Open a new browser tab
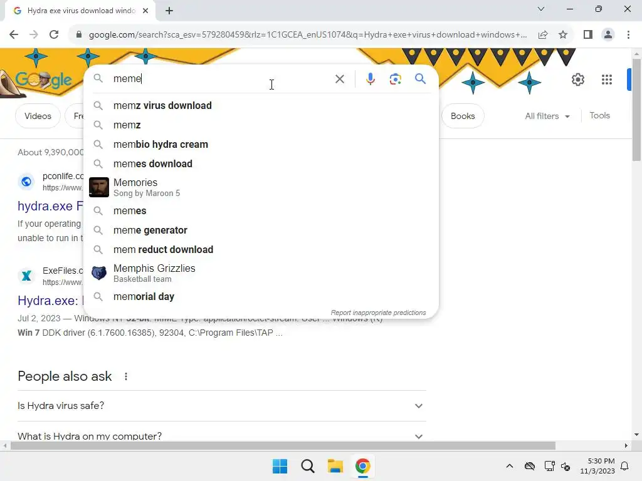Image resolution: width=642 pixels, height=481 pixels. (x=169, y=11)
